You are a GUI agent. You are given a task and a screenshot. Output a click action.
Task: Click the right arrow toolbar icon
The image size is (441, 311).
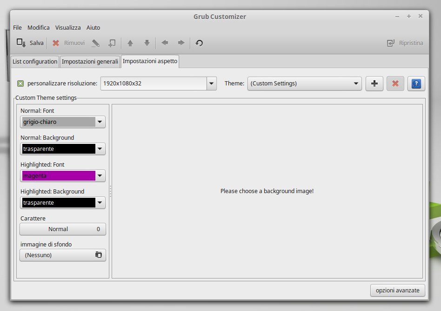tap(181, 43)
